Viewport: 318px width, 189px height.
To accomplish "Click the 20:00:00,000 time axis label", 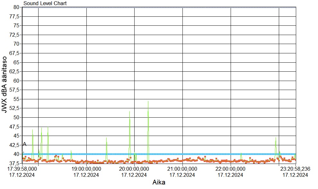I will (134, 169).
